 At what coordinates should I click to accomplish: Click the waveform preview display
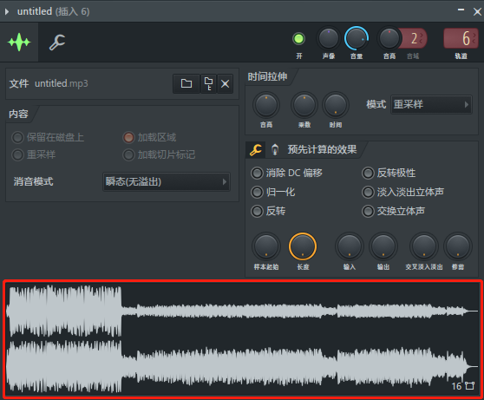click(243, 339)
